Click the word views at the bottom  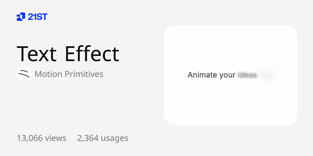point(56,138)
